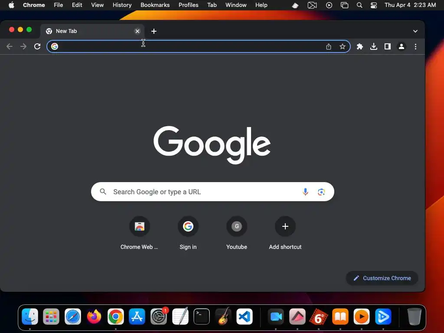This screenshot has height=333, width=444.
Task: Open a new tab with plus button
Action: click(x=154, y=31)
